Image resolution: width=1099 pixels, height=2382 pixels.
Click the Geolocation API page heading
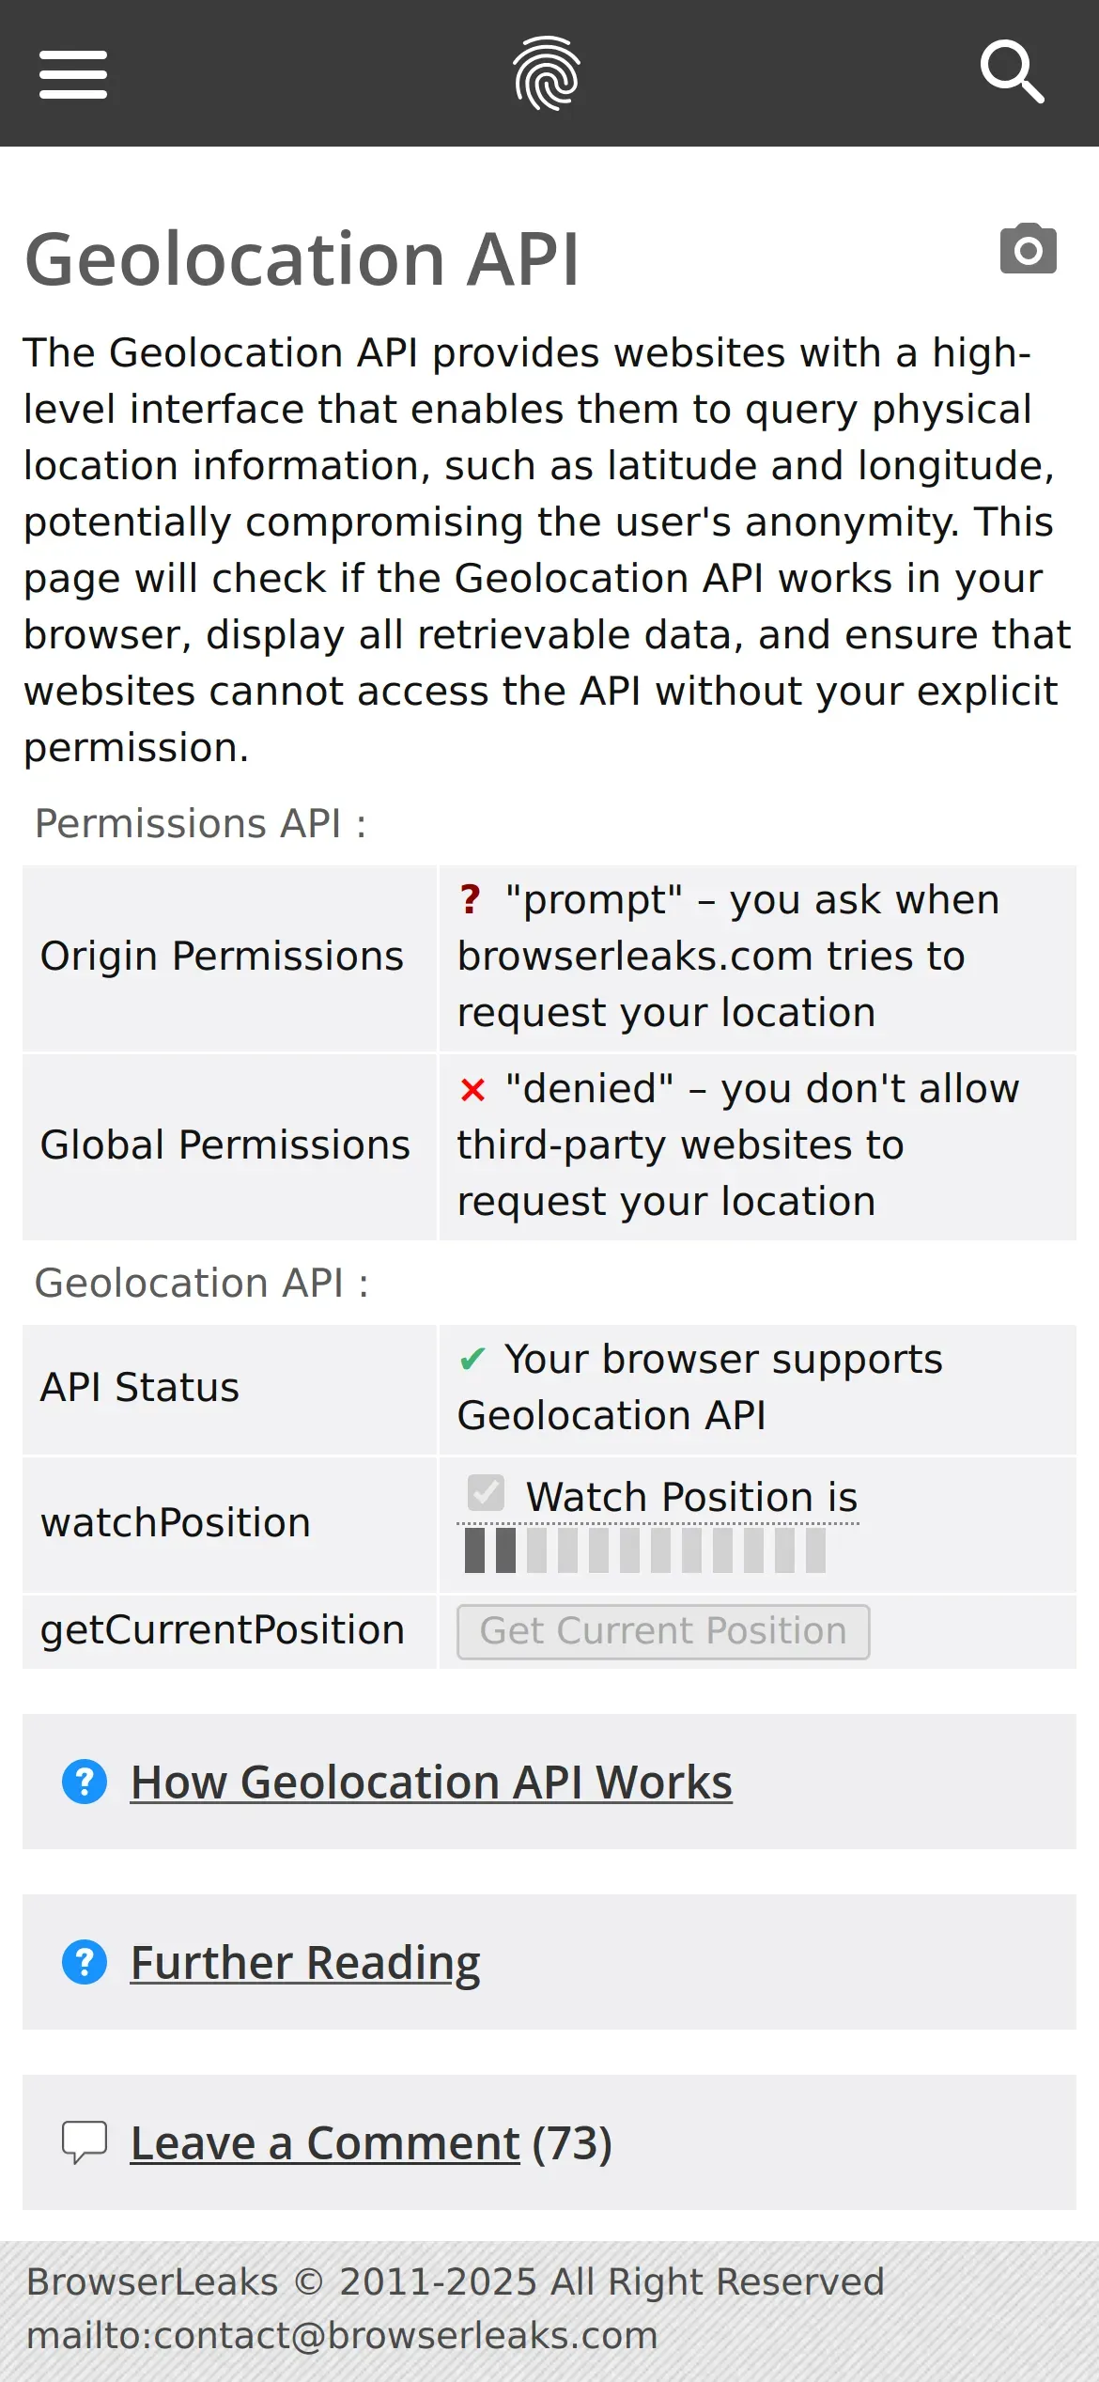click(x=302, y=259)
